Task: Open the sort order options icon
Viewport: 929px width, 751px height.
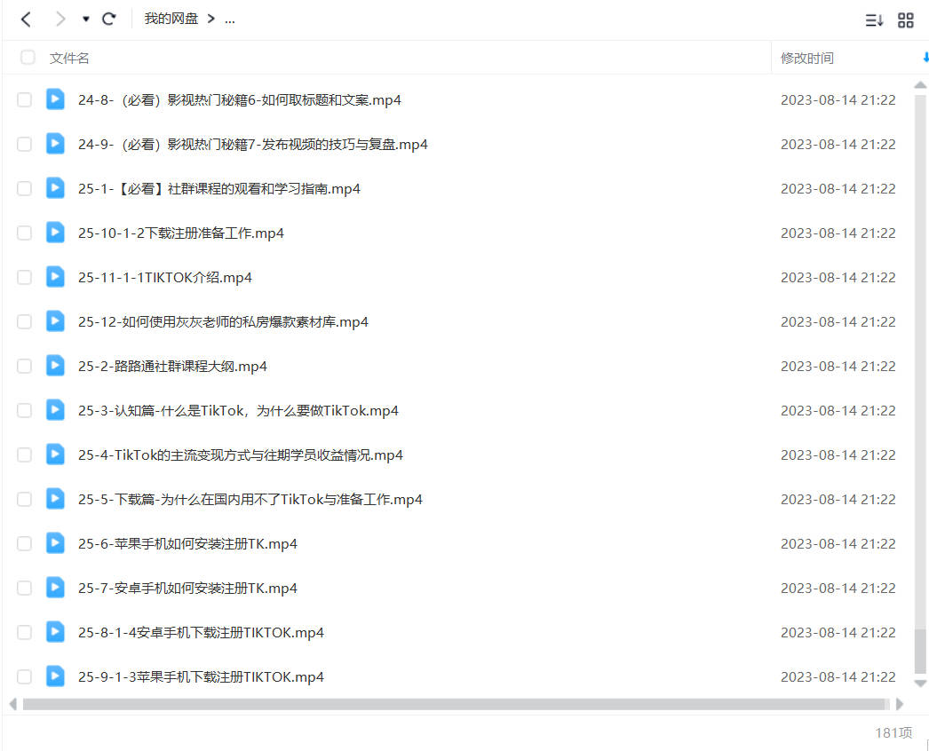Action: click(x=874, y=20)
